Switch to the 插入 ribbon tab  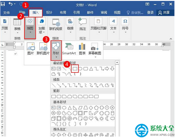[x=36, y=12]
